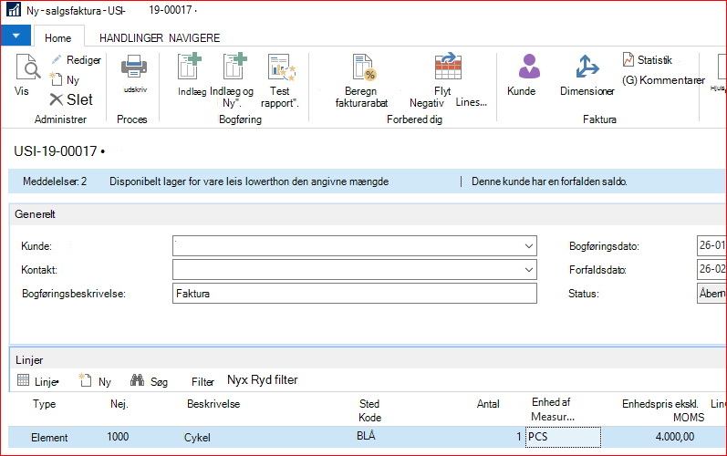The height and width of the screenshot is (456, 727).
Task: Click the Meddelelser: 2 notification text
Action: [55, 181]
